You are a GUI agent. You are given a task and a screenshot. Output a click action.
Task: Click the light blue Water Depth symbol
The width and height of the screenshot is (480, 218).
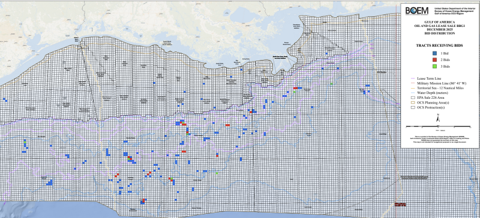[x=413, y=93]
